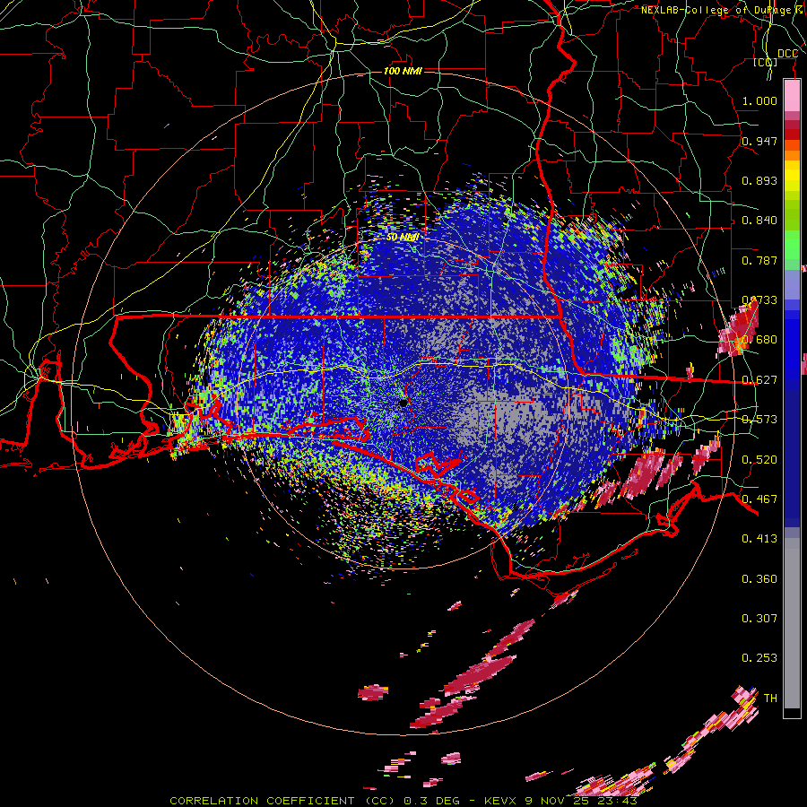The image size is (807, 807).
Task: Click the 0.307 scale value
Action: (x=759, y=618)
